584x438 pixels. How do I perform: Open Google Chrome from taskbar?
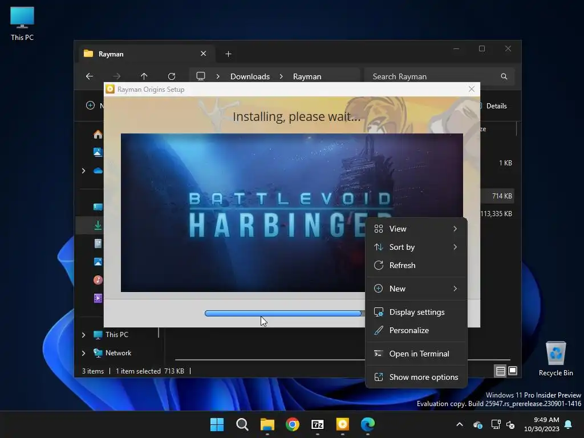click(x=293, y=424)
